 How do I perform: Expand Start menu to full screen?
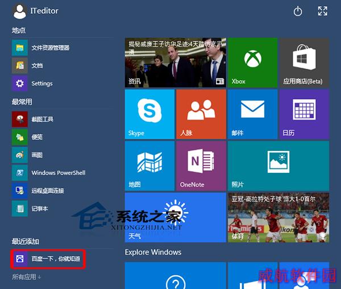[322, 11]
